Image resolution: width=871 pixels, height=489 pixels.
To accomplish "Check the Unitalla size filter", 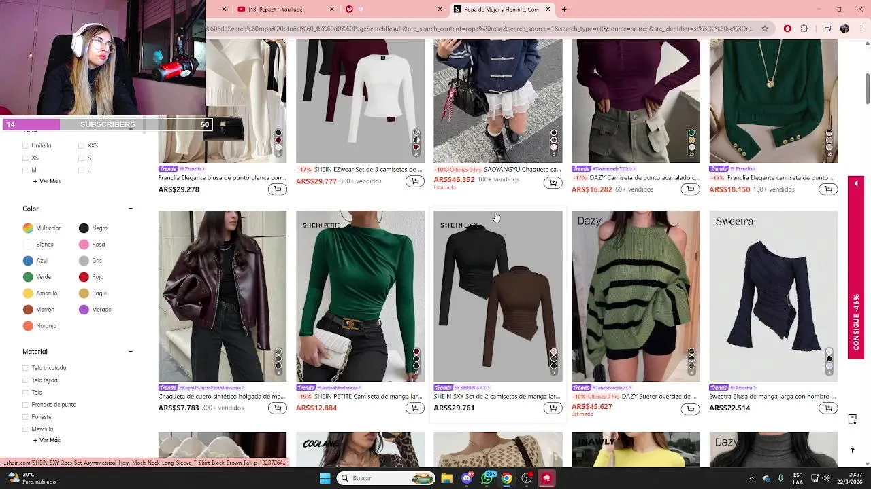I will click(x=26, y=145).
